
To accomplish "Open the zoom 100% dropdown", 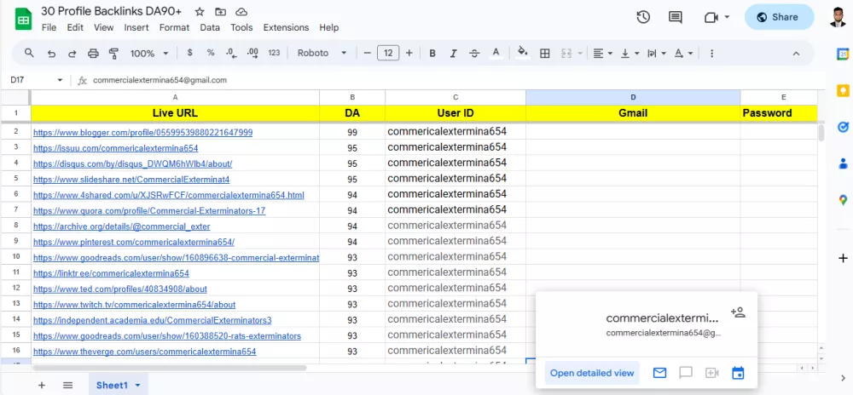I will pos(149,53).
